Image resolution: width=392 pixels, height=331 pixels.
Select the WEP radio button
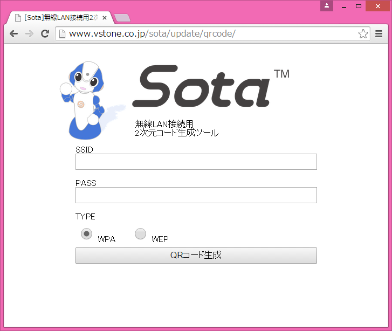[140, 234]
